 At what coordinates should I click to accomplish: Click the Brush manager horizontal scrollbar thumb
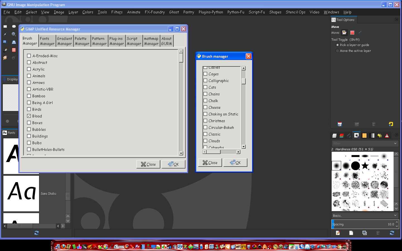click(x=213, y=152)
